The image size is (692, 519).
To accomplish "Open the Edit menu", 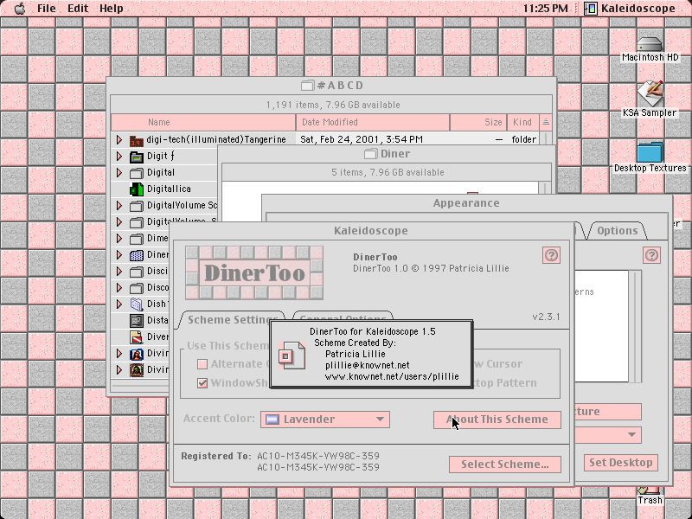I will (78, 9).
